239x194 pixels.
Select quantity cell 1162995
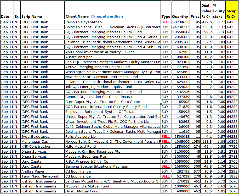(x=181, y=52)
